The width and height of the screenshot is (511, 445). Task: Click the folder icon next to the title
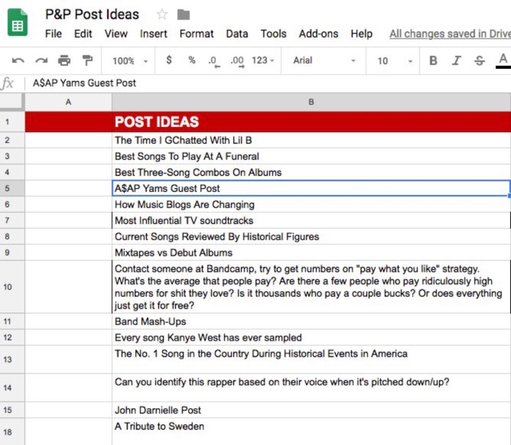pos(183,14)
